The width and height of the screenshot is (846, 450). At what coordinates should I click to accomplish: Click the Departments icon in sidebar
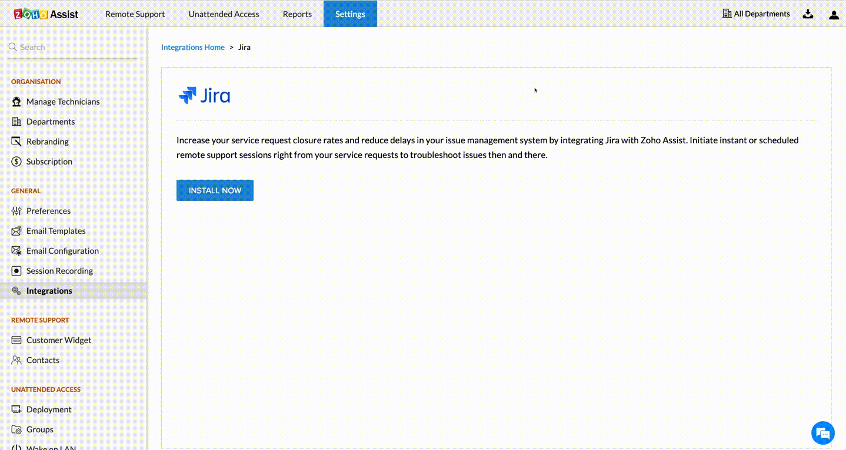point(16,122)
